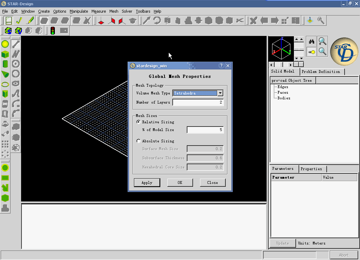The width and height of the screenshot is (360, 260).
Task: Open the Create menu
Action: [44, 11]
